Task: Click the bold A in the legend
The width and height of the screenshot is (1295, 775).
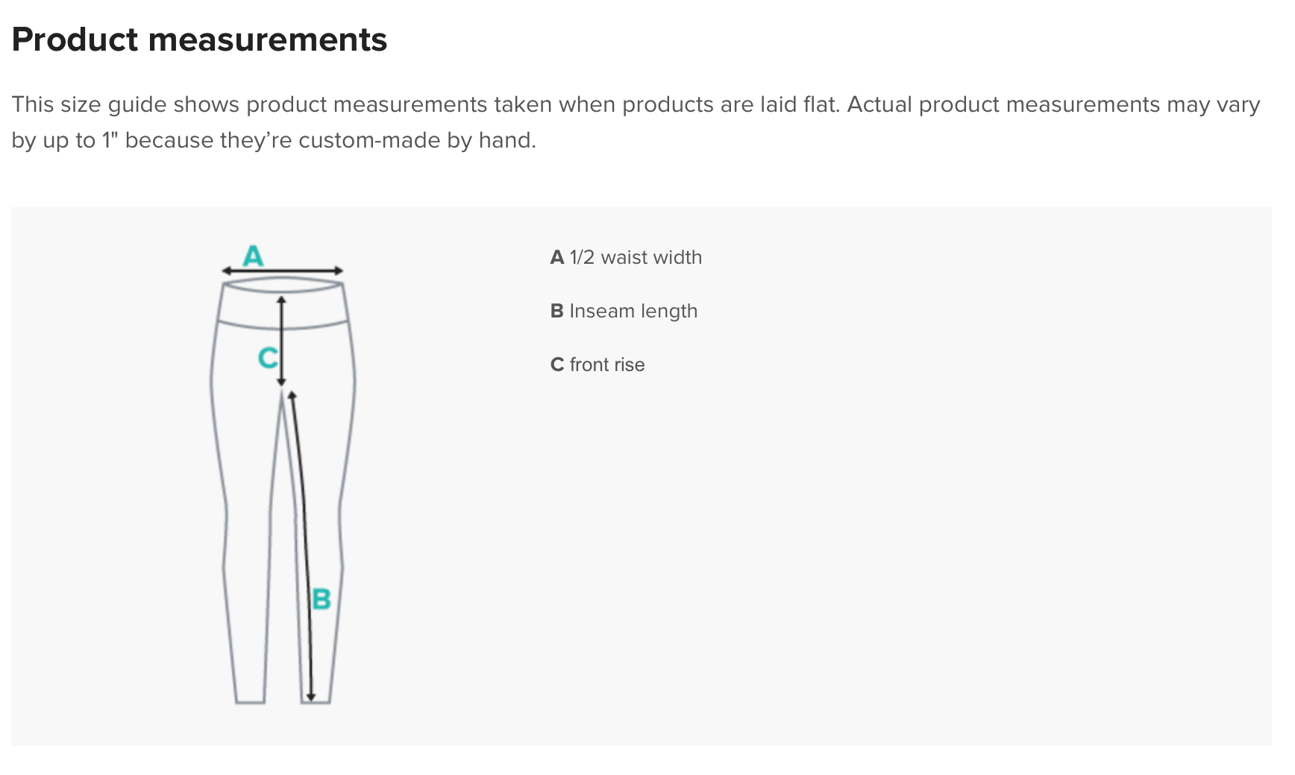Action: [x=557, y=258]
